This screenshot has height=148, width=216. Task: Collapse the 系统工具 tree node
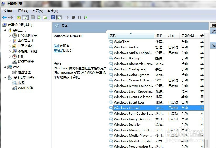coord(5,30)
